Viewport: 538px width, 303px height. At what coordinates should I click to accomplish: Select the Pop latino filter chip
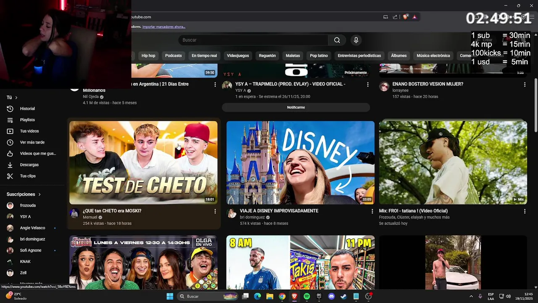coord(319,56)
